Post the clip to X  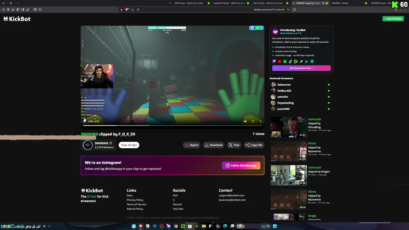tap(234, 145)
